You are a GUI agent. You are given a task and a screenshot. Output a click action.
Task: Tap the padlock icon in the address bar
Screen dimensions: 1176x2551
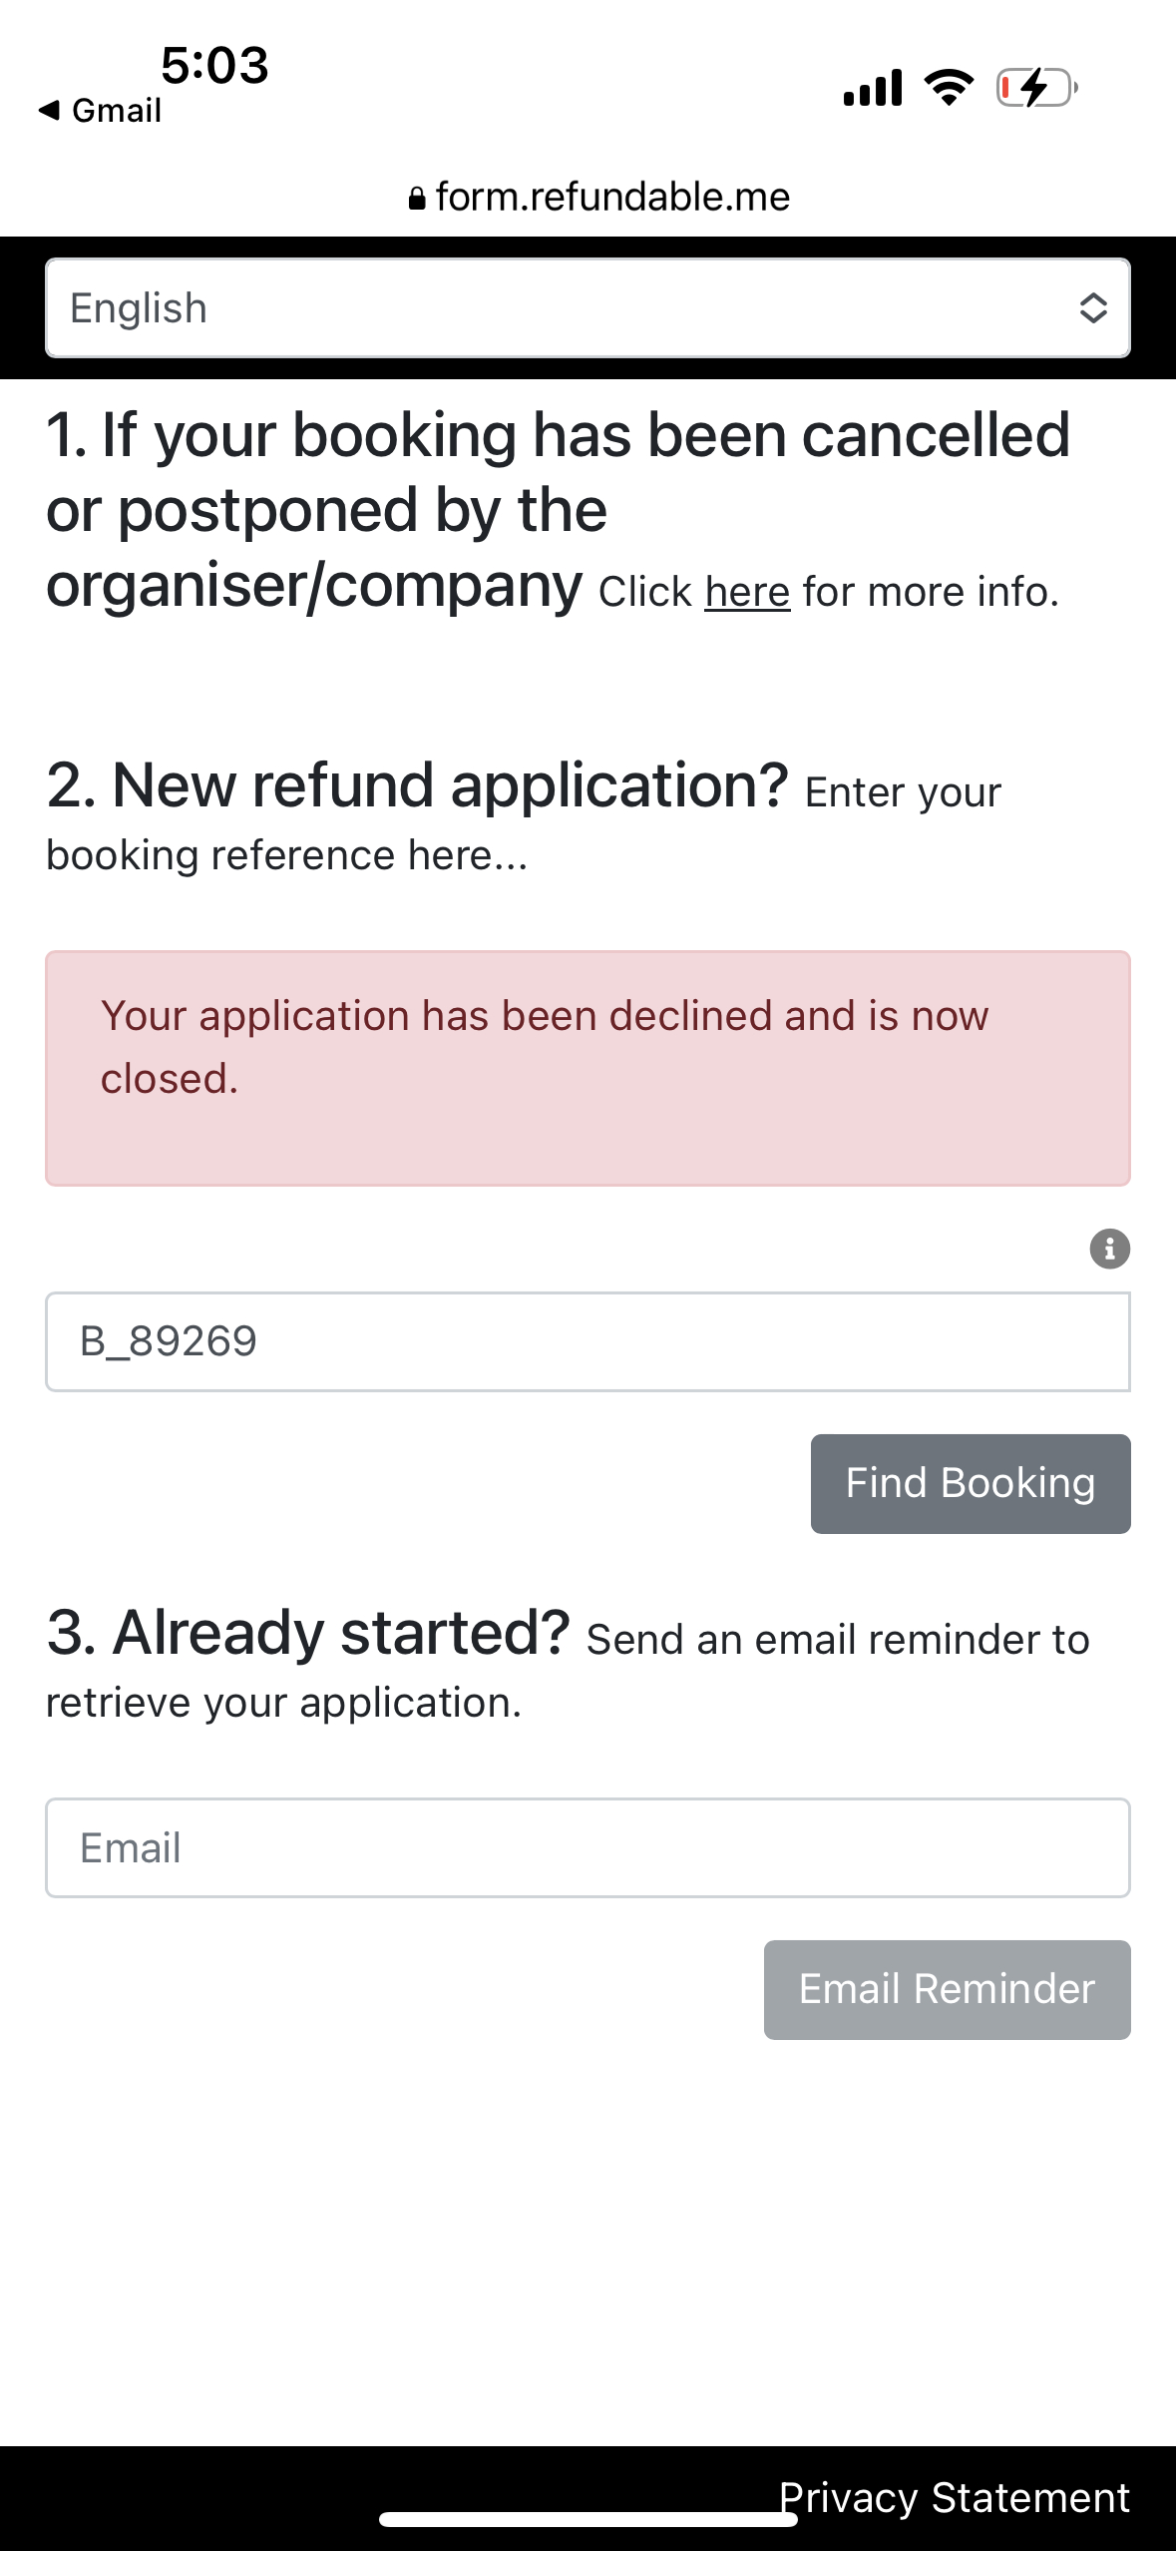tap(417, 199)
